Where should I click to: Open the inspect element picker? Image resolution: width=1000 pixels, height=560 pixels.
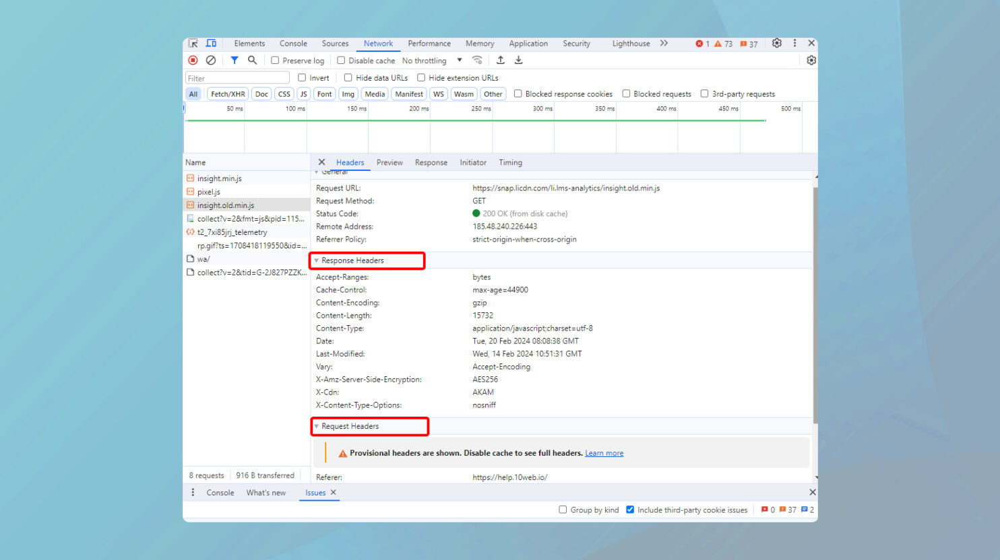click(x=193, y=43)
